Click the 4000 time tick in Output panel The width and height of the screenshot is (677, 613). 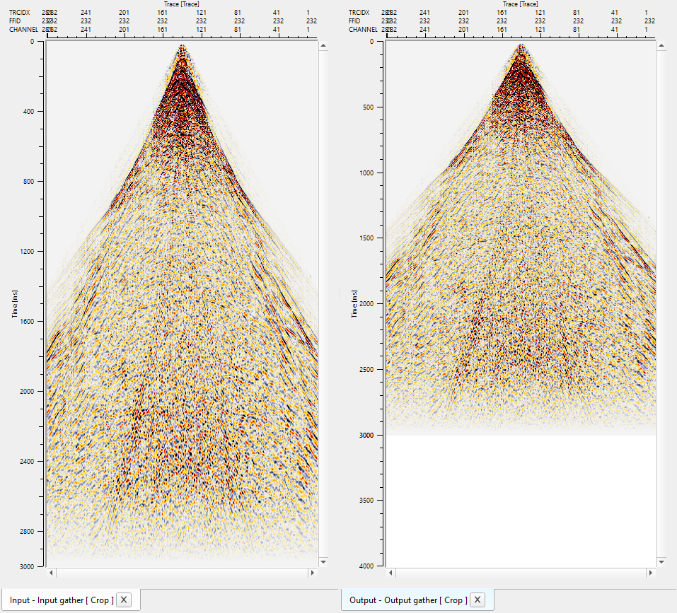click(x=366, y=566)
